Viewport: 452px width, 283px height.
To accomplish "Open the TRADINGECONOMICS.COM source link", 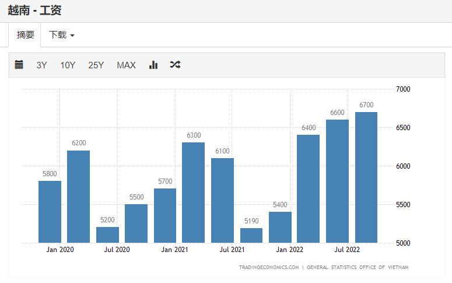I will click(268, 267).
